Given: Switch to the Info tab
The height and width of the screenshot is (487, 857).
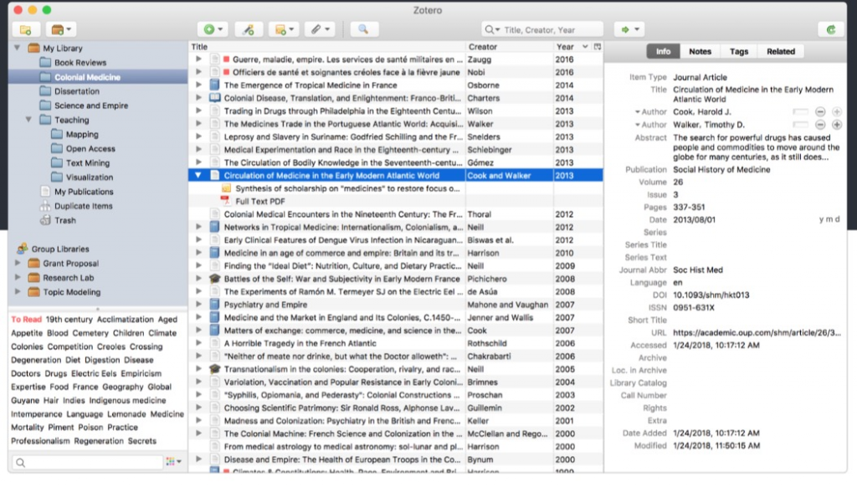Looking at the screenshot, I should [663, 51].
